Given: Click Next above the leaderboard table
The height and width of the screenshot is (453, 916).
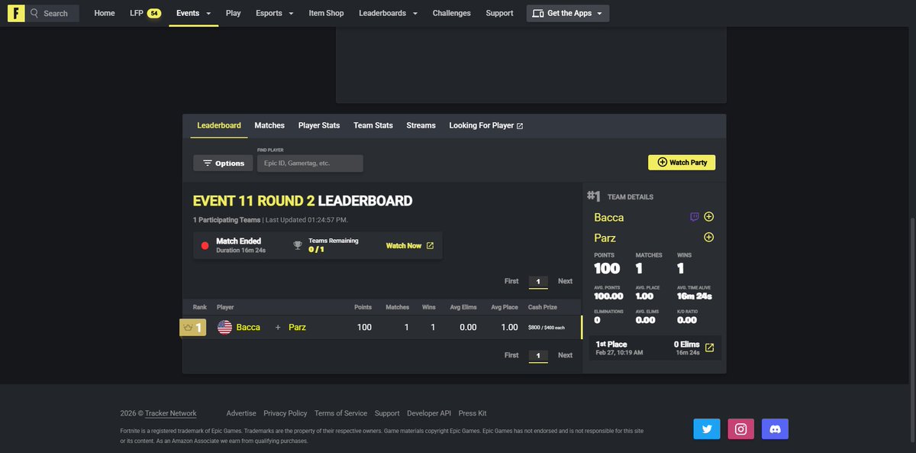Looking at the screenshot, I should [565, 281].
